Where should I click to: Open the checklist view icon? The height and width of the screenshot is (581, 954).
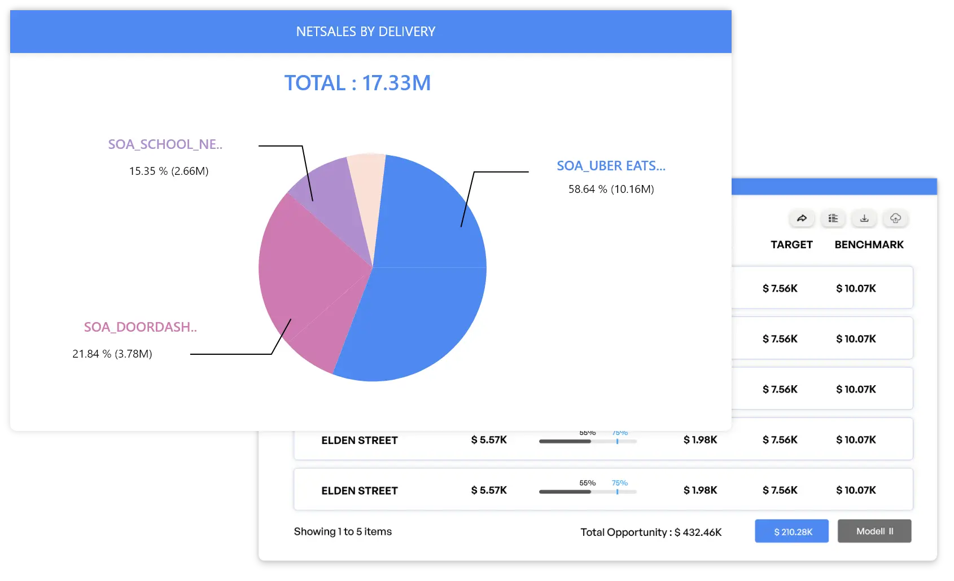[833, 218]
